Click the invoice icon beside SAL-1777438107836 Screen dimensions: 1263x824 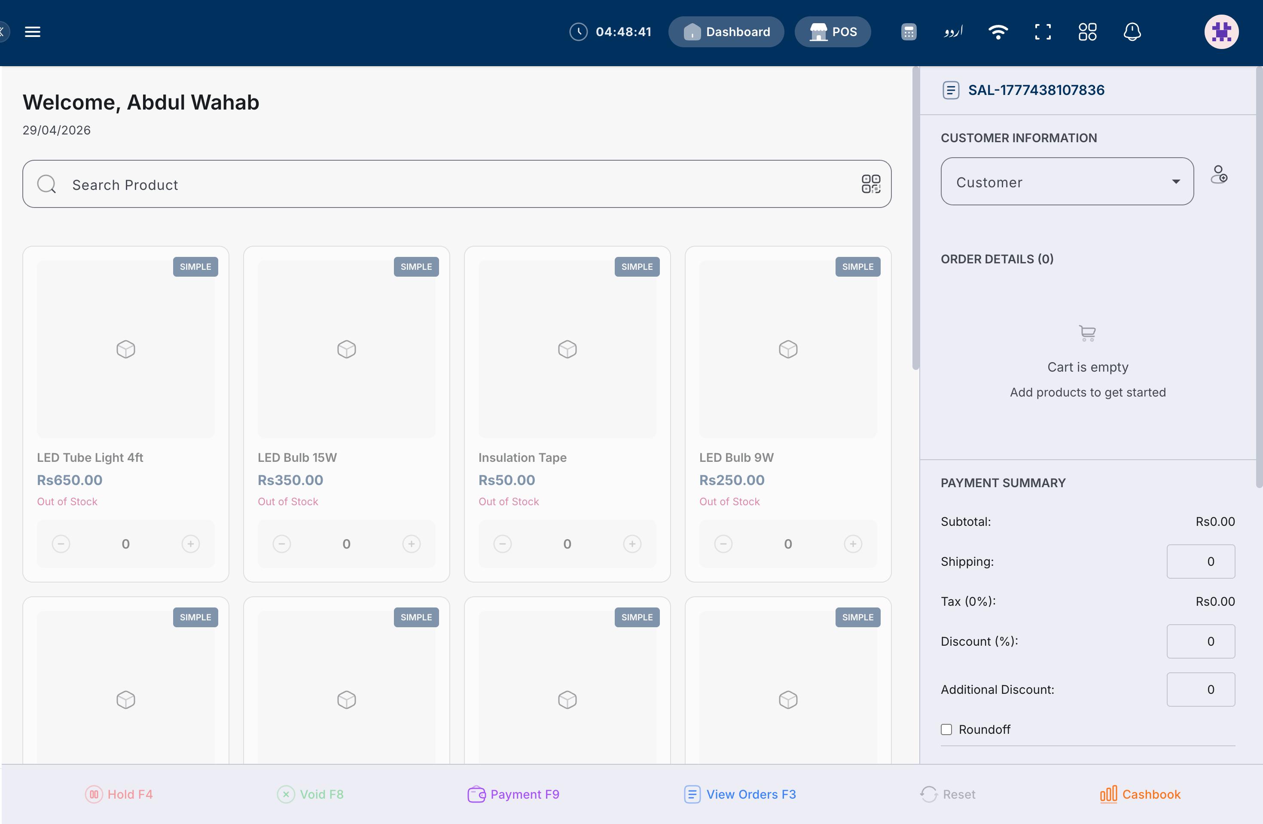point(950,90)
